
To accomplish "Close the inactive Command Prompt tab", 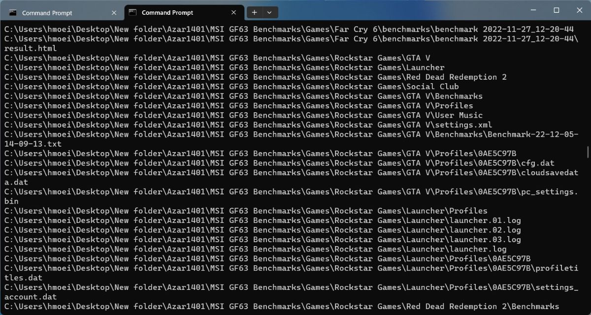I will pos(114,13).
